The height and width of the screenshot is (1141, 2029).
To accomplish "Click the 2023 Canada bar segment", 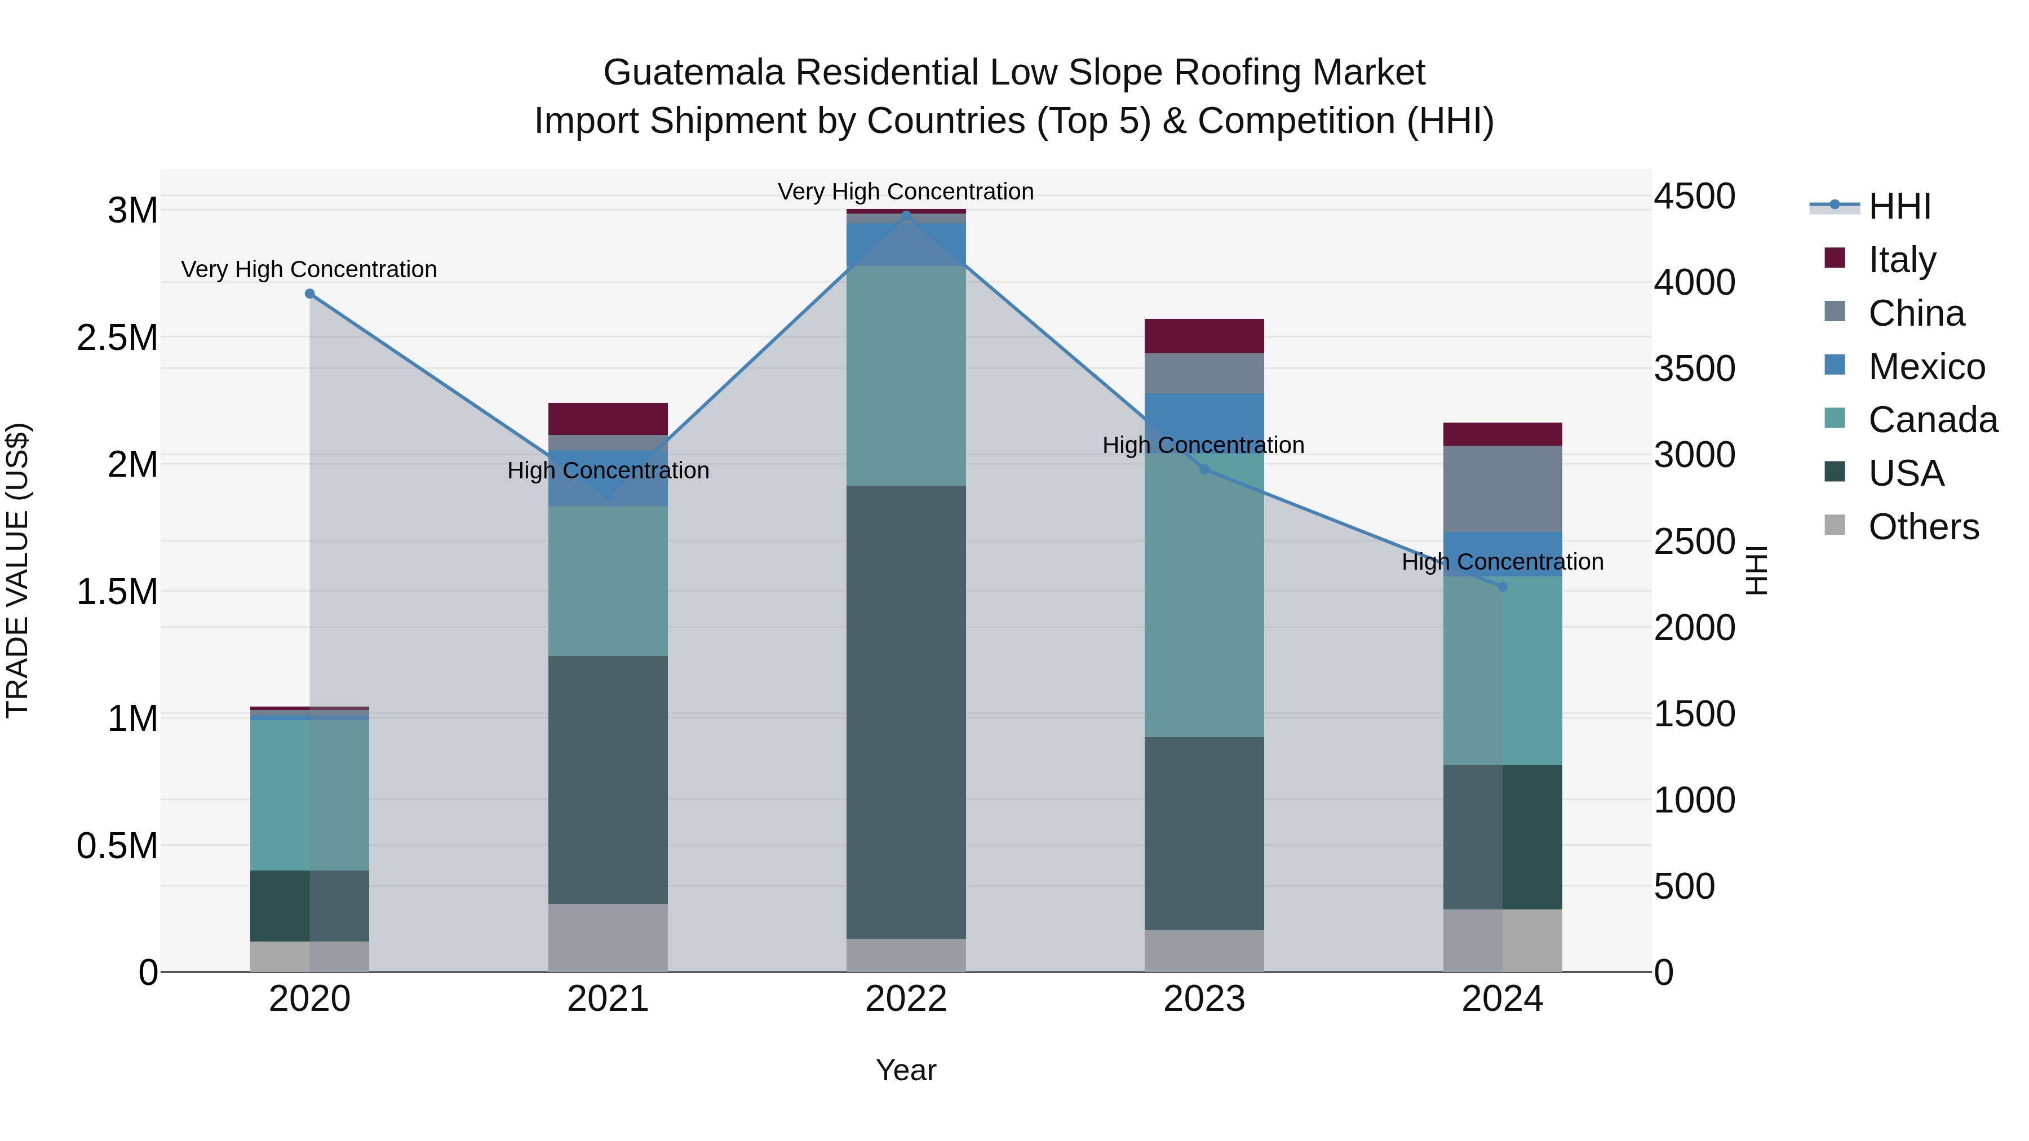I will (x=1204, y=596).
